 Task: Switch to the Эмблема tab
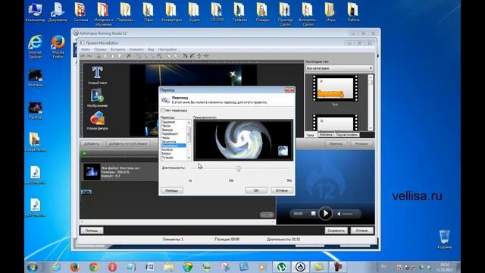pos(326,135)
